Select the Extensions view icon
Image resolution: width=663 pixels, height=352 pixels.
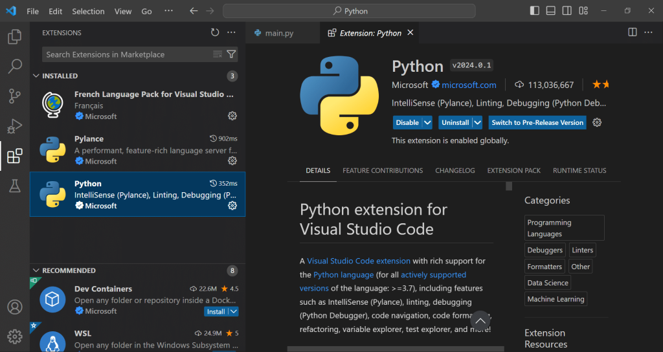click(15, 156)
